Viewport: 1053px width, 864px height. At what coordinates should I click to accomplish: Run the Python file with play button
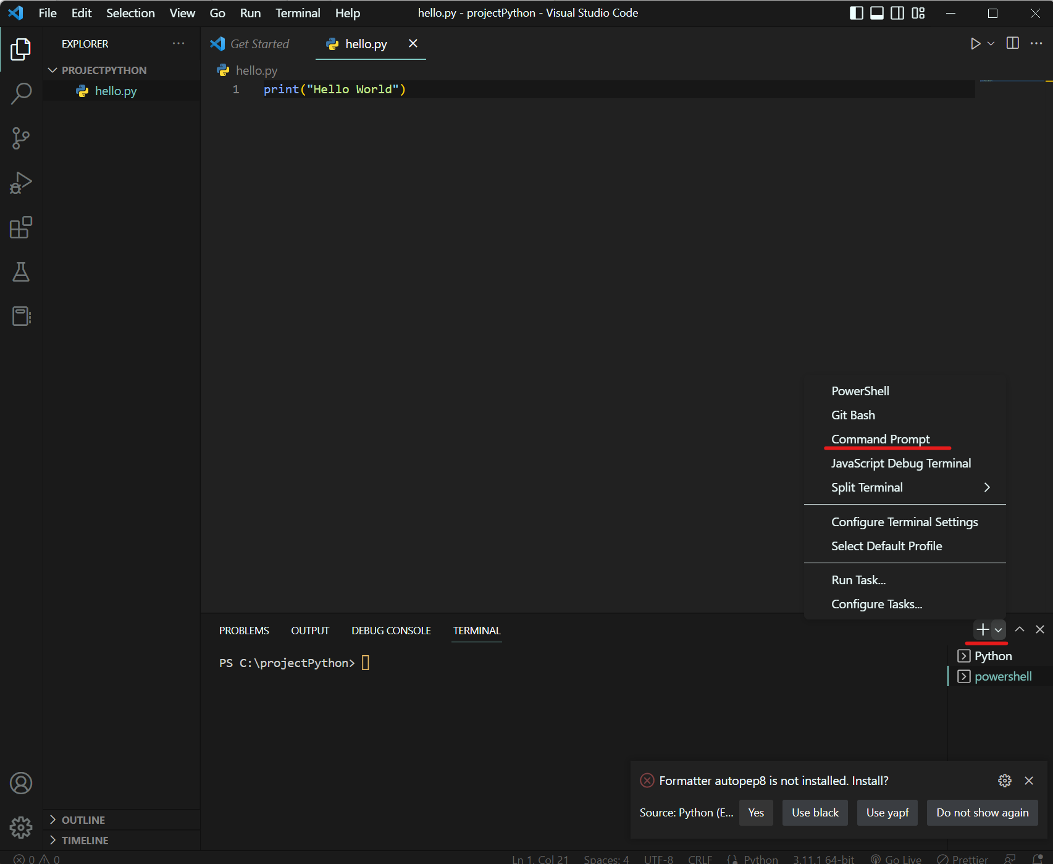[975, 43]
